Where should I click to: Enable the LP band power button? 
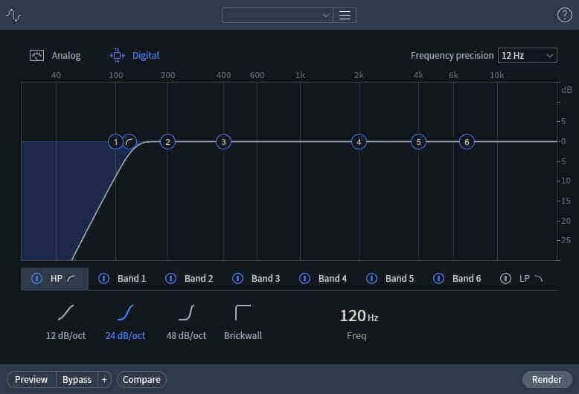[505, 279]
